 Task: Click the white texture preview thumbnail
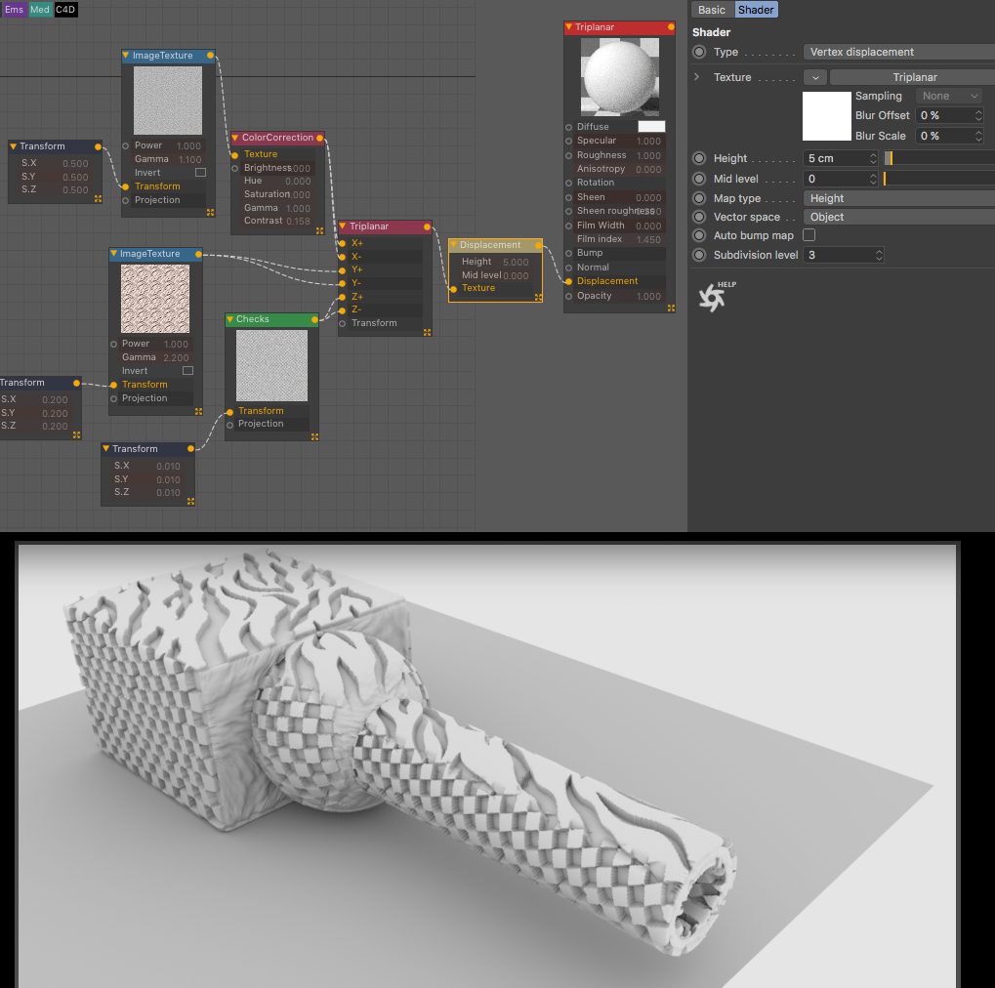point(826,116)
